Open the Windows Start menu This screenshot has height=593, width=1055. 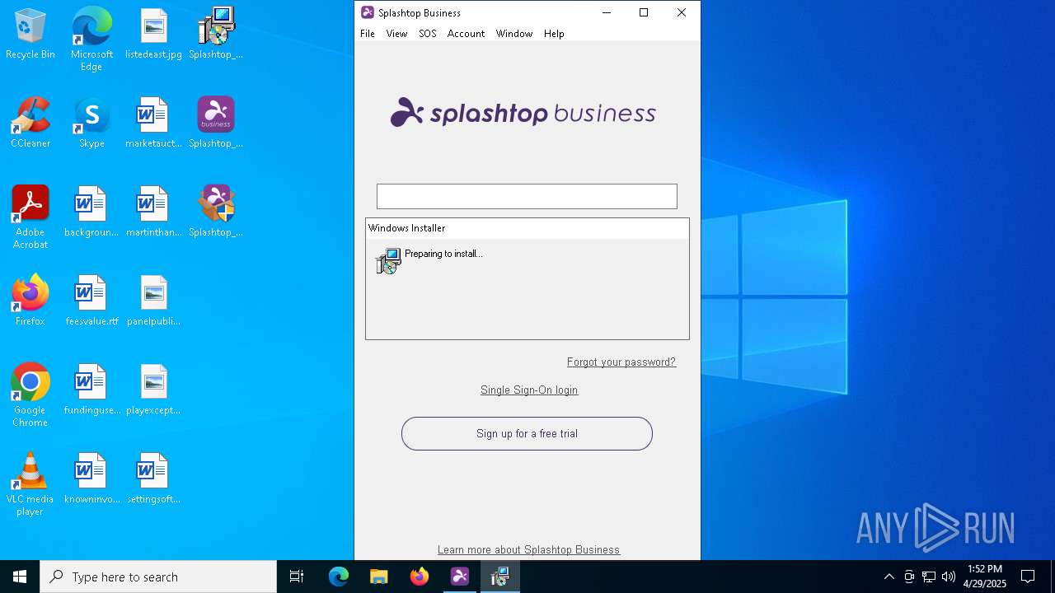pos(20,577)
